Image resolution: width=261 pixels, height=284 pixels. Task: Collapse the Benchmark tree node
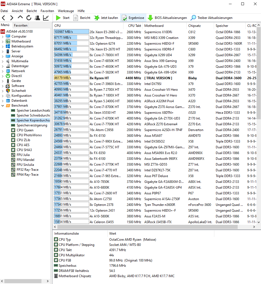point(2,106)
